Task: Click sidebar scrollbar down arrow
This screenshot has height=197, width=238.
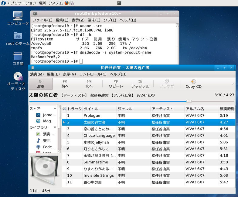Action: [59, 152]
